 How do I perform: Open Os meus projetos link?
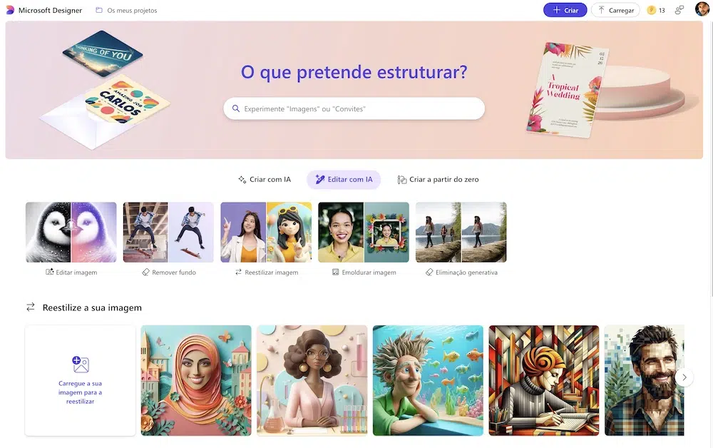(x=132, y=11)
